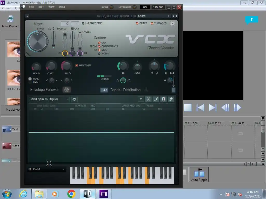Click the mixer value field showing 0
The image size is (266, 199).
coord(65,24)
